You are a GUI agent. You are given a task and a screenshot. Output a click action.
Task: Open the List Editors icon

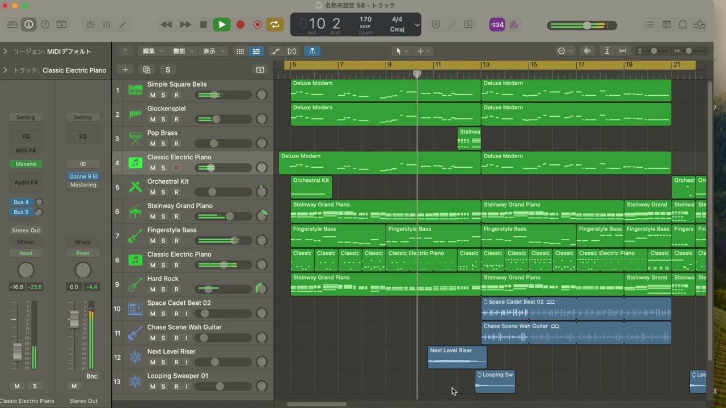tap(649, 25)
